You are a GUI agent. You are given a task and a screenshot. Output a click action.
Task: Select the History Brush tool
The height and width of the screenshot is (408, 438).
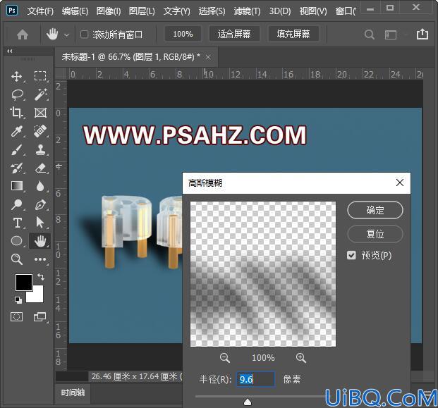(x=17, y=168)
